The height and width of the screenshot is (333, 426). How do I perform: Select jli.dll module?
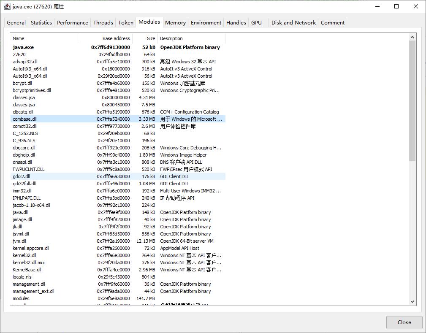point(118,227)
